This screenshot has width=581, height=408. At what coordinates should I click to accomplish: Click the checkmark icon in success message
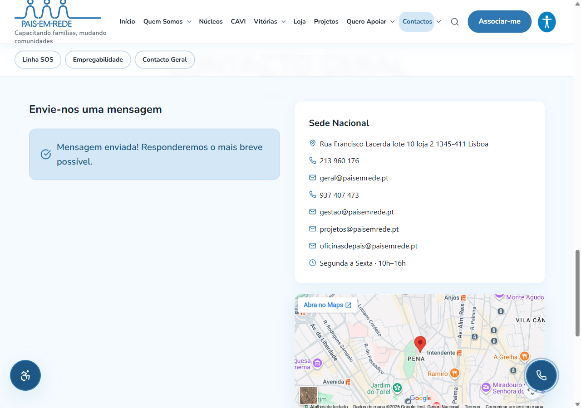point(46,154)
